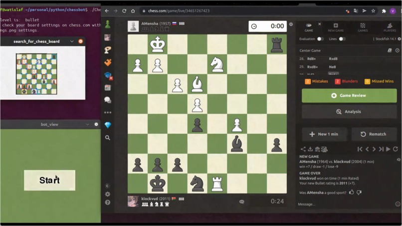Open Stockfish 14.1 engine settings gear
402x226 pixels.
pos(399,39)
